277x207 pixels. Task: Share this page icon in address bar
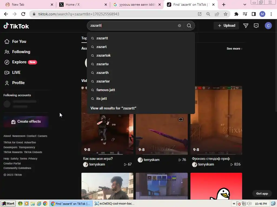pos(217,14)
